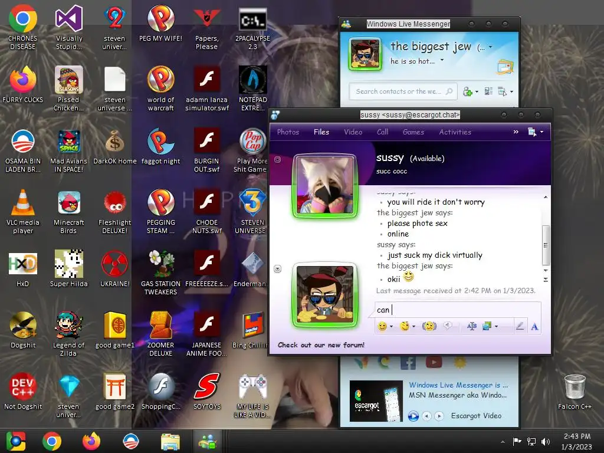Open the Video tab in chat
Screen dimensions: 604x453
[x=353, y=132]
